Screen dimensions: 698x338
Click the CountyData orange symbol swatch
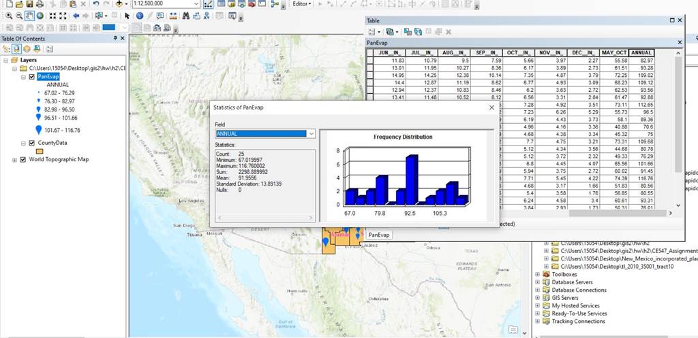40,151
